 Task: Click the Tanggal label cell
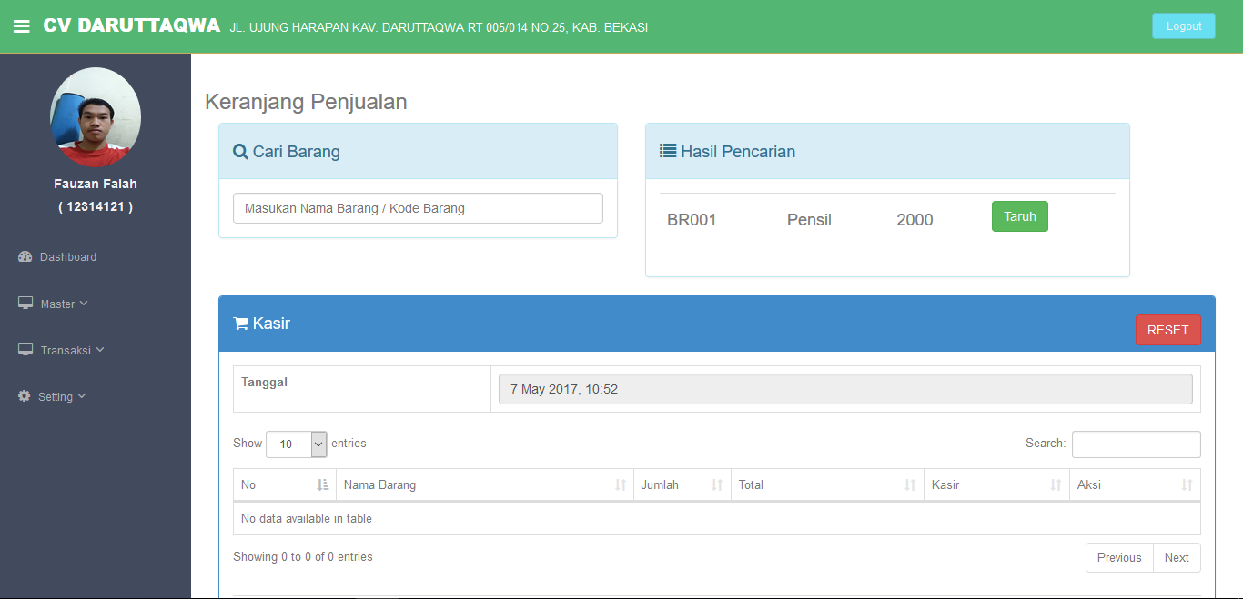(362, 389)
